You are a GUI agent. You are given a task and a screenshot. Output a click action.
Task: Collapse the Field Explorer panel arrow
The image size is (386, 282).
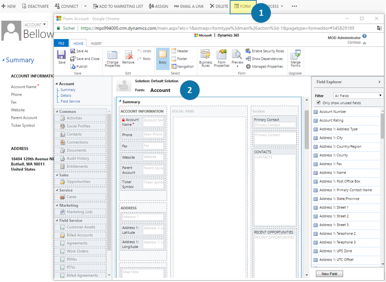click(379, 82)
